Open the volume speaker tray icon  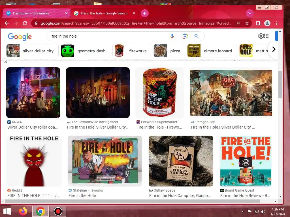(x=263, y=211)
